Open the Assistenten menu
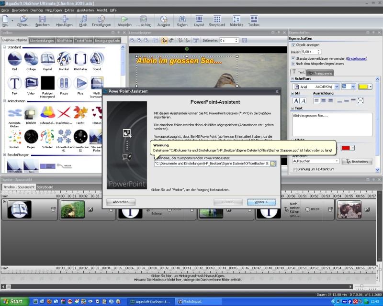383x306 pixels. tap(85, 10)
